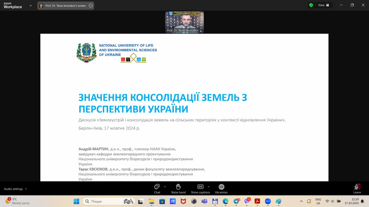Open the Zoom Workplace dropdown chevron
Image resolution: width=369 pixels, height=207 pixels.
click(x=31, y=5)
